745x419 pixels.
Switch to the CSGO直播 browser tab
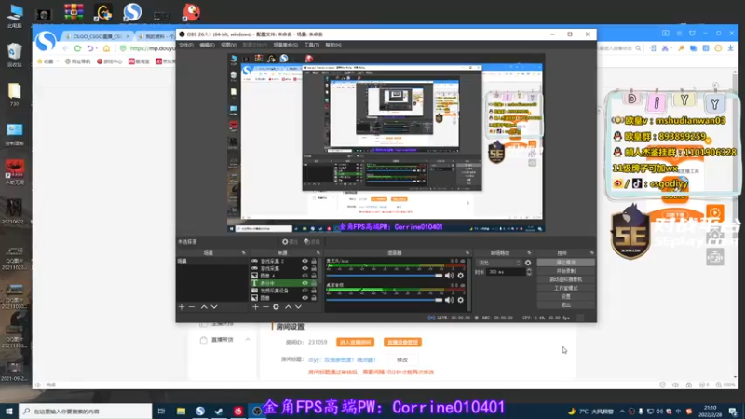pyautogui.click(x=98, y=36)
